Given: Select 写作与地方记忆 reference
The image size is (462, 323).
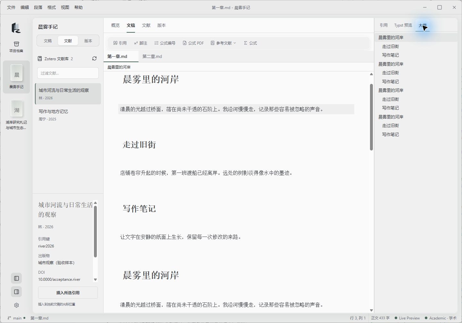Looking at the screenshot, I should tap(68, 115).
